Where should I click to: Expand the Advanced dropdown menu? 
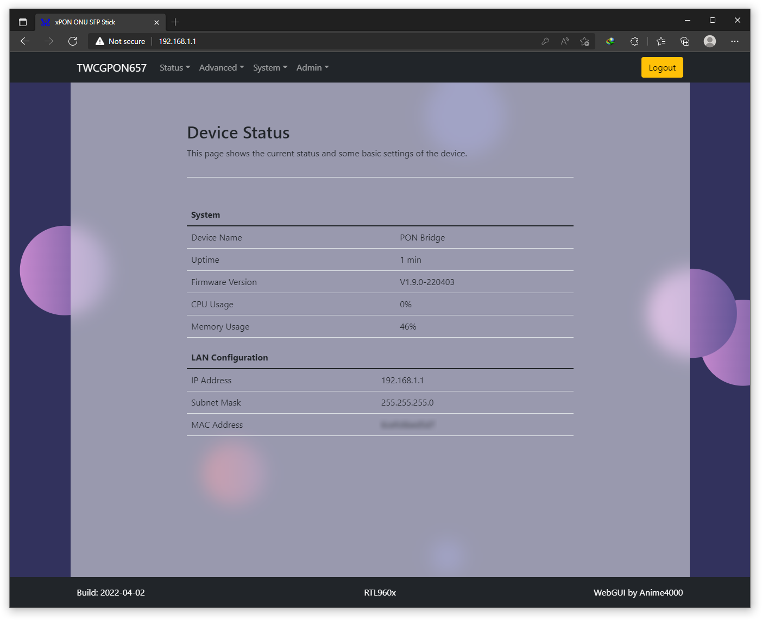[x=222, y=68]
